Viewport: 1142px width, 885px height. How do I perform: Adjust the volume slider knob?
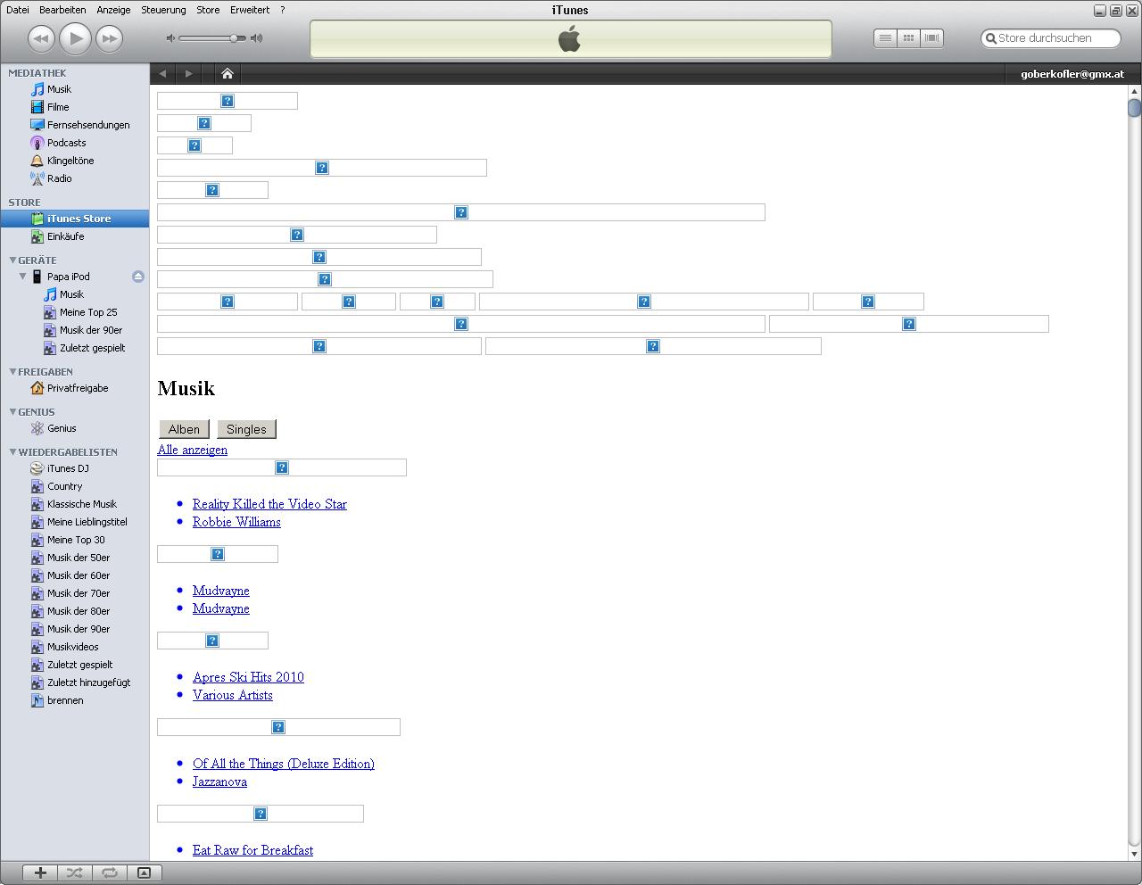[x=234, y=38]
